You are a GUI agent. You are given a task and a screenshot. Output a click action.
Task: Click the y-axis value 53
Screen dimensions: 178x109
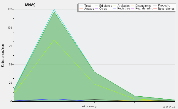[11, 65]
